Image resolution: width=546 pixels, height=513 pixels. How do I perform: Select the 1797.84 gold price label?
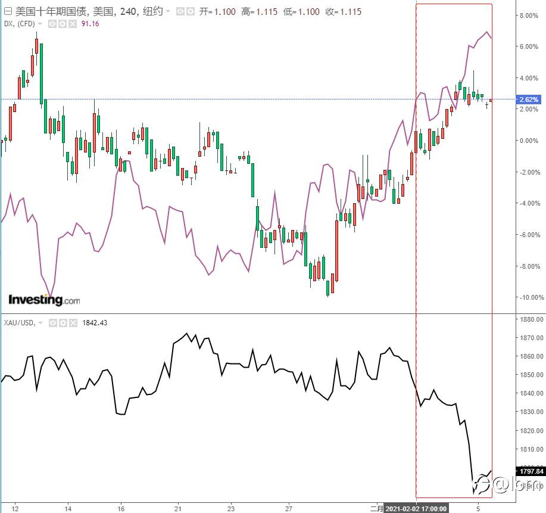tap(531, 471)
